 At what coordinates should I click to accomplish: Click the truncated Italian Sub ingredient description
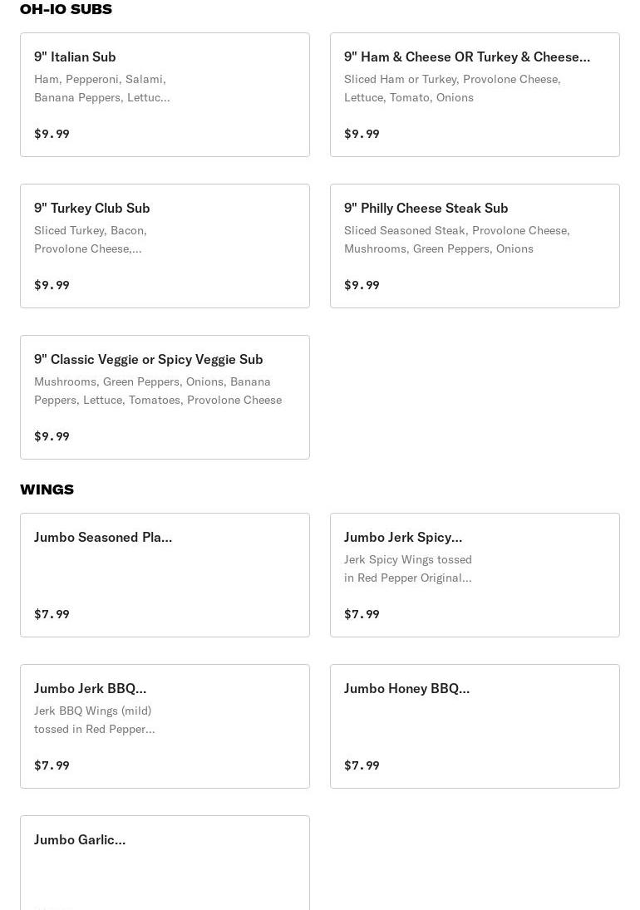pyautogui.click(x=102, y=88)
